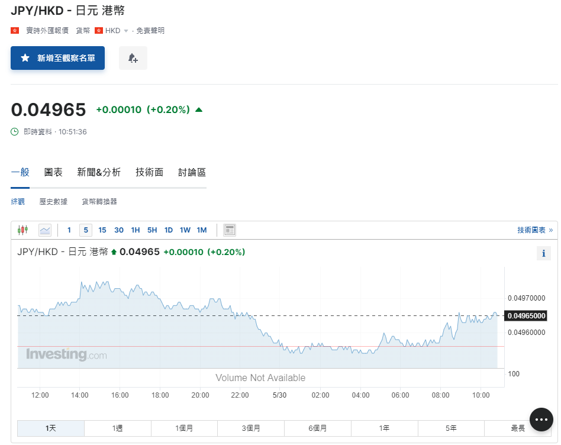
Task: Switch to the 圖表 tab
Action: [53, 172]
